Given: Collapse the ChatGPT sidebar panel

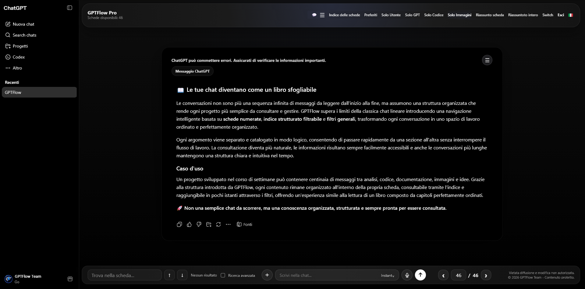Looking at the screenshot, I should coord(69,8).
